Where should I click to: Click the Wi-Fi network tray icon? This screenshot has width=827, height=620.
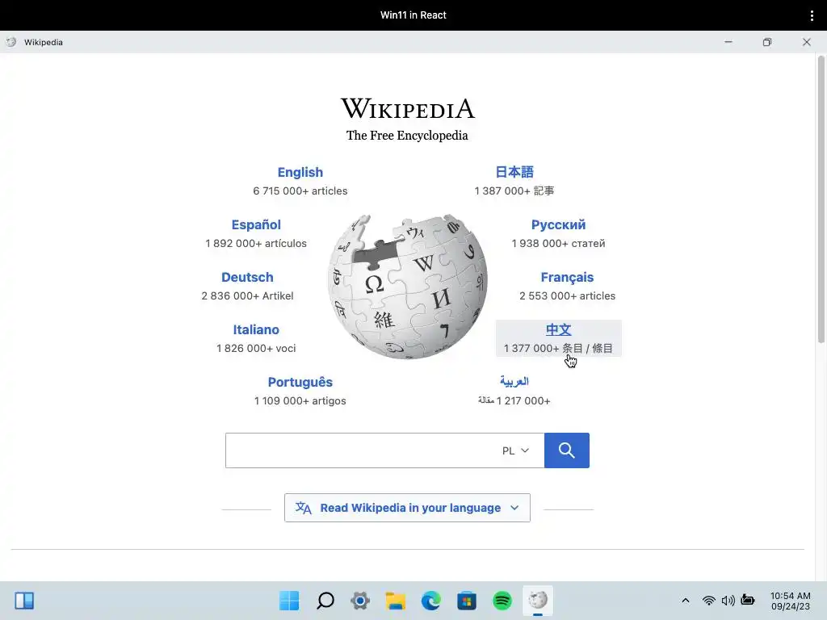(709, 601)
